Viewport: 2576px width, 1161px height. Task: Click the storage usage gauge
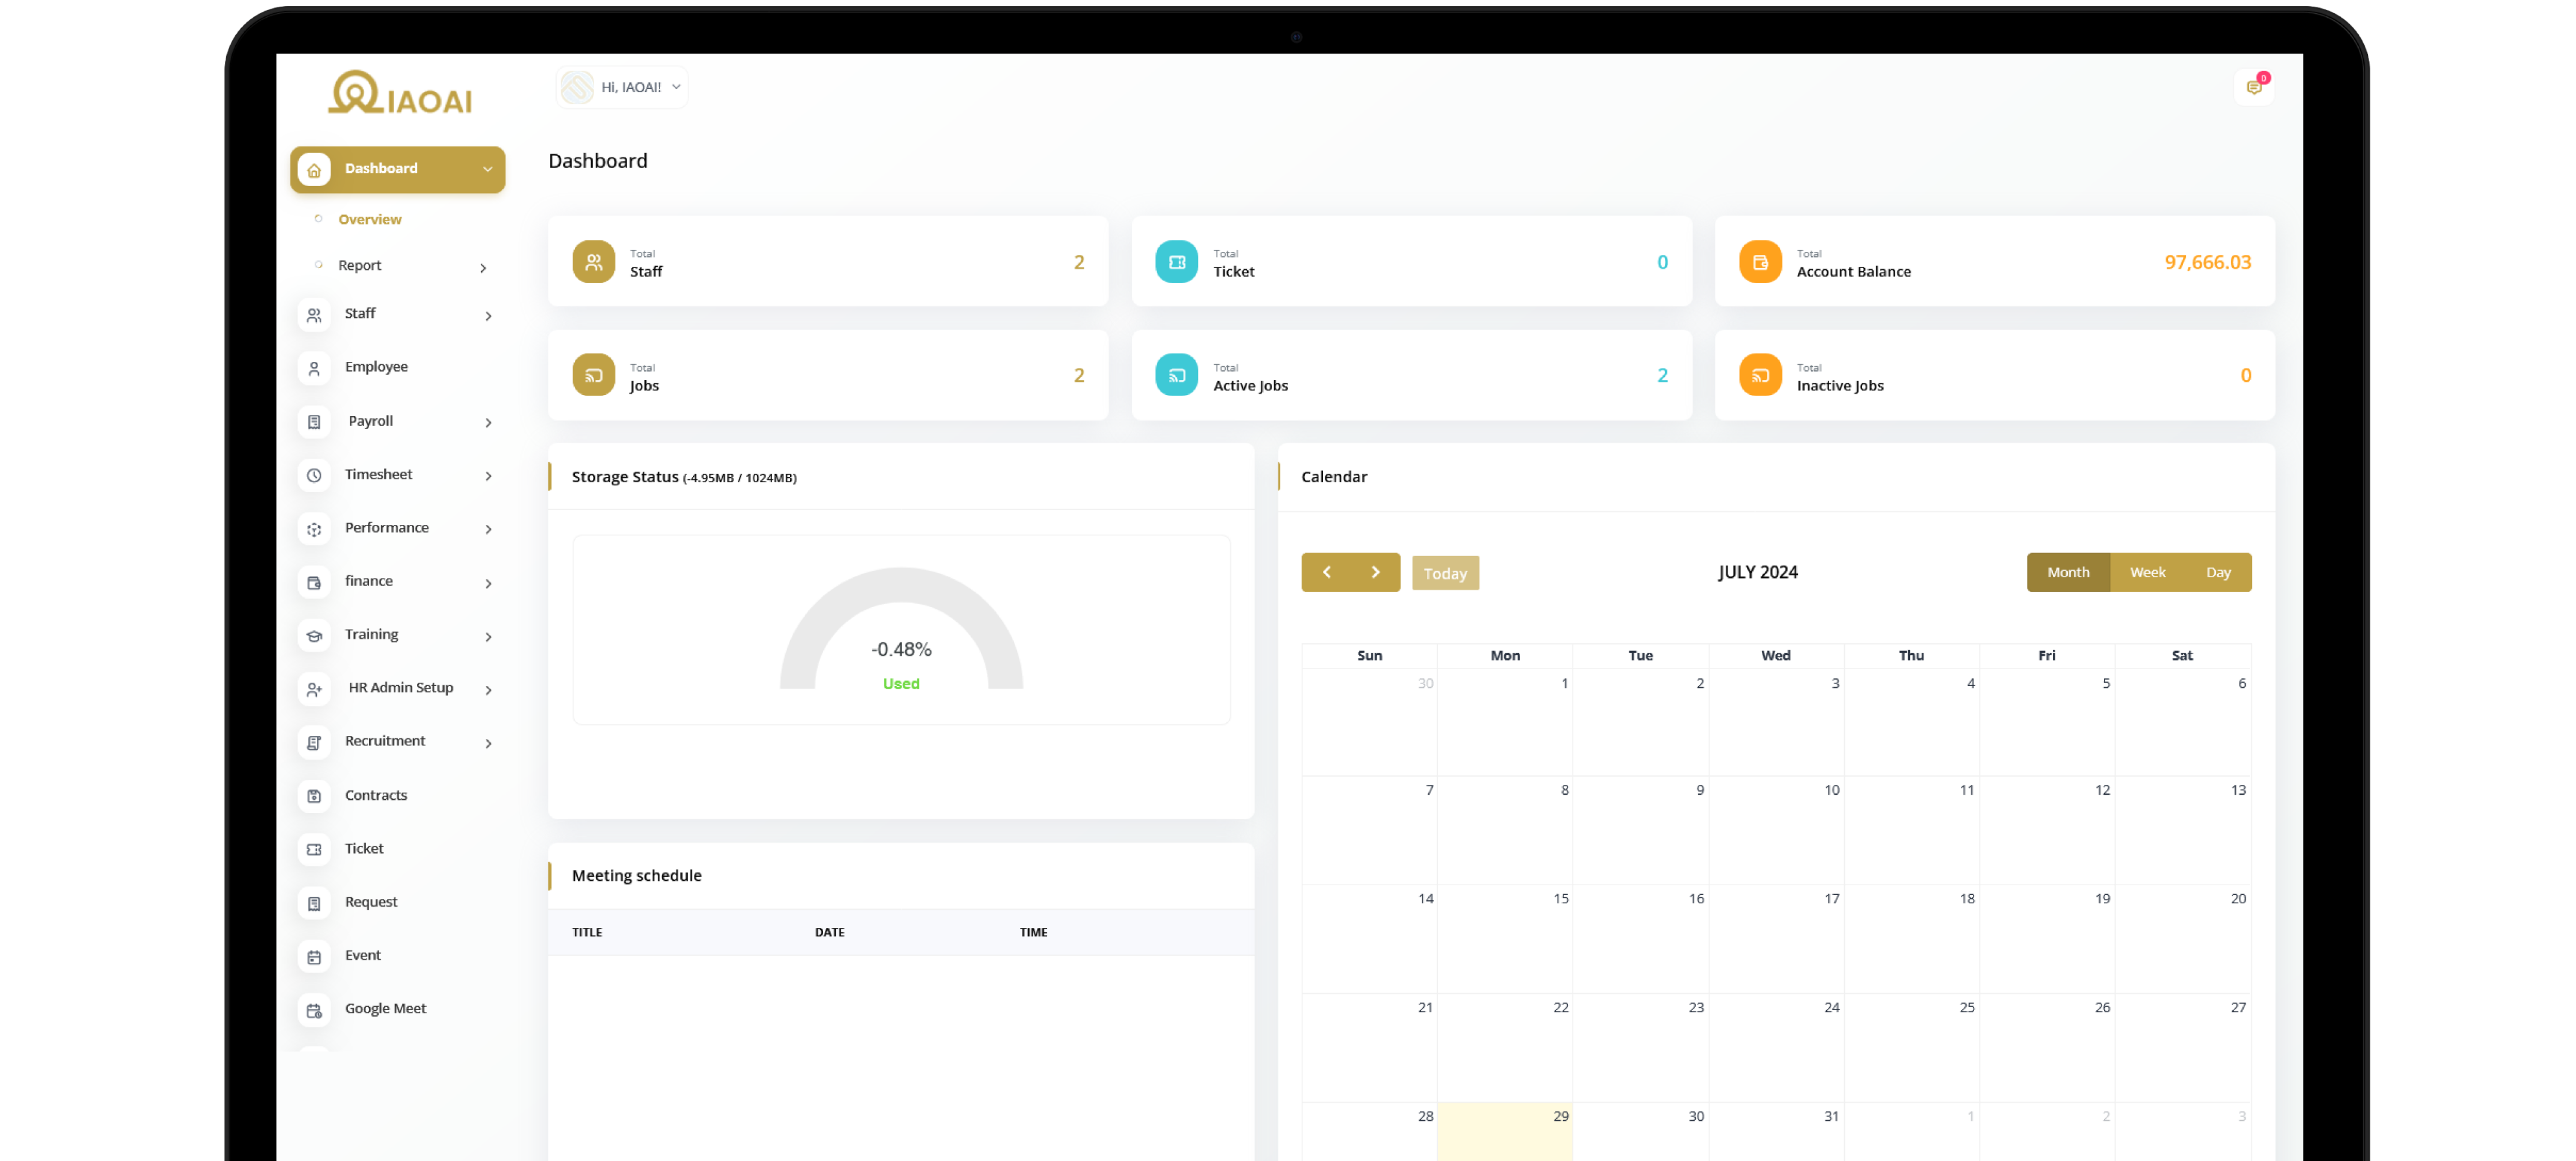(x=900, y=631)
